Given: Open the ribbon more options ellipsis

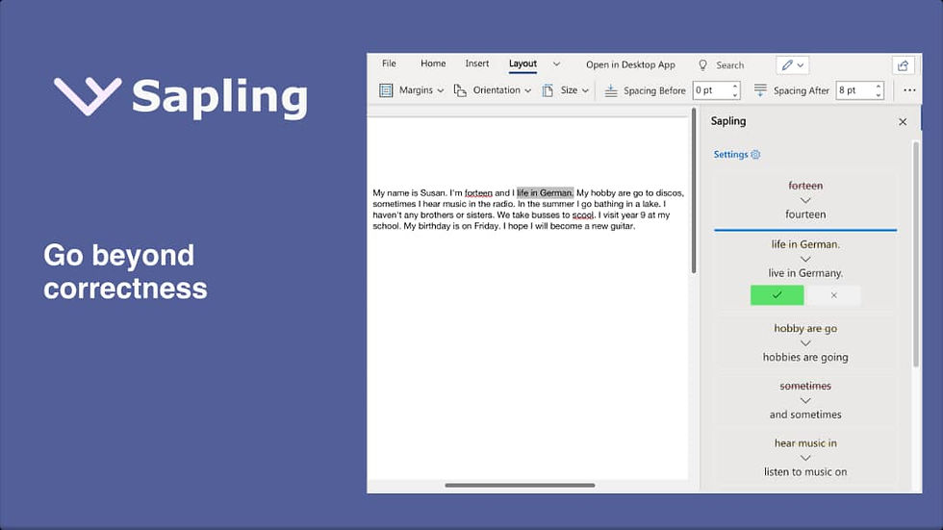Looking at the screenshot, I should [x=909, y=90].
